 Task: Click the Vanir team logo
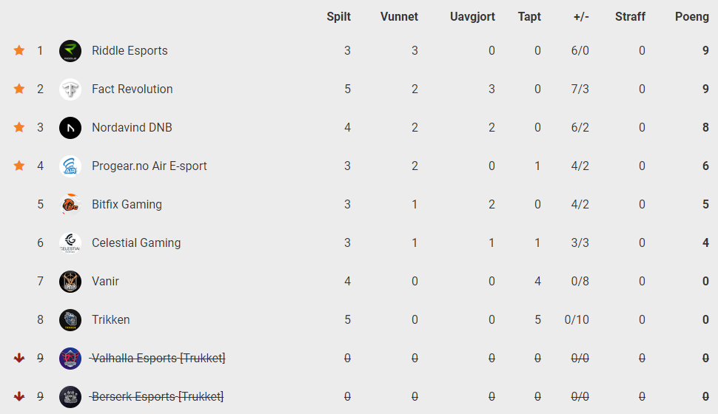(x=70, y=282)
